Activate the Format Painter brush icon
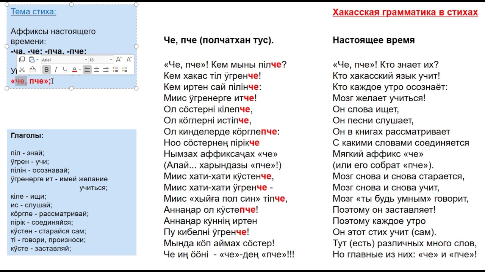Image resolution: width=485 pixels, height=272 pixels. tap(33, 70)
